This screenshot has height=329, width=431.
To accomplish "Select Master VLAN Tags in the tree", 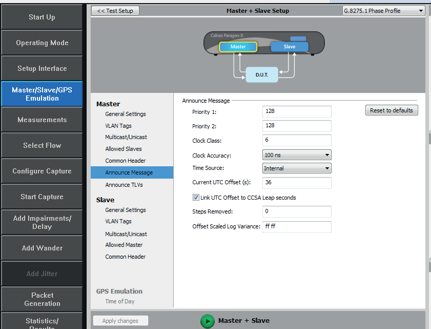I will (118, 126).
